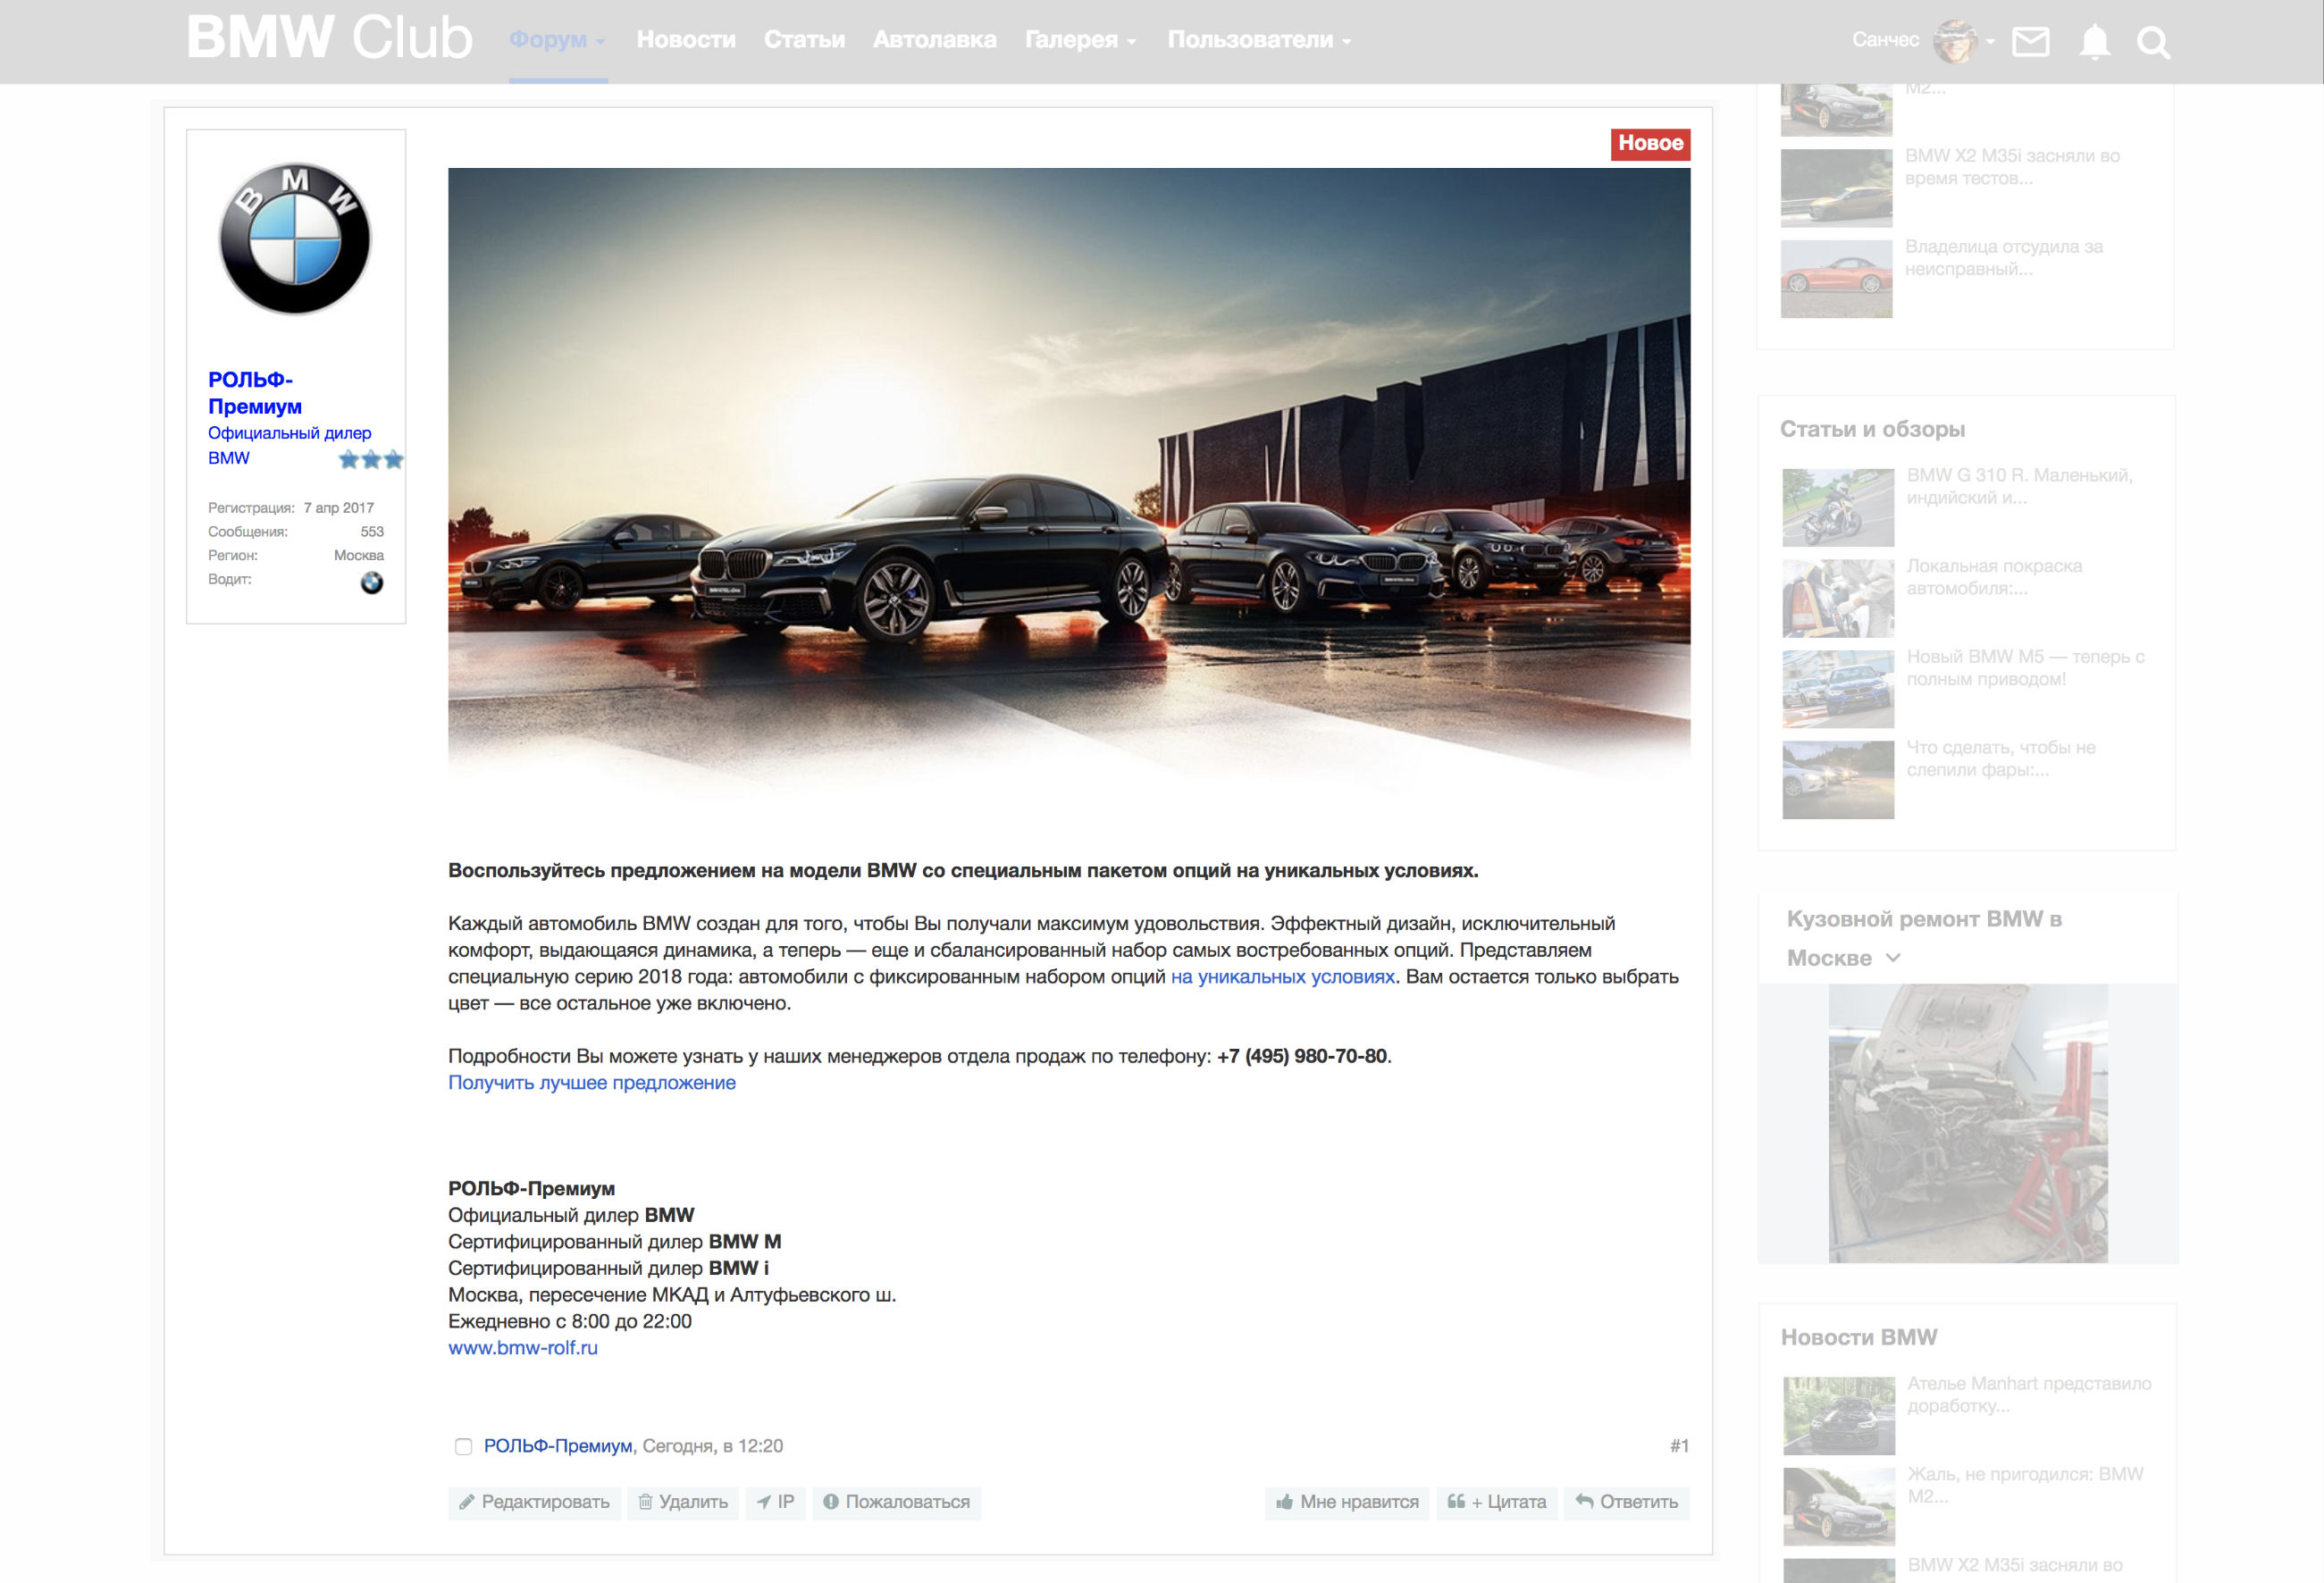Open the Автолавка section
The height and width of the screenshot is (1583, 2324).
coord(934,40)
